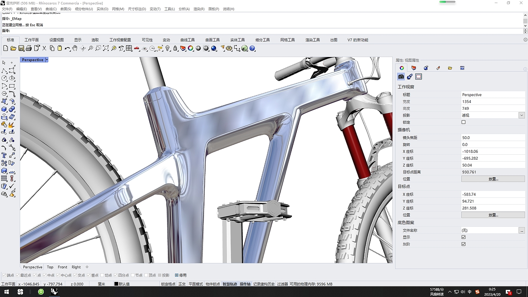Open the Perspective viewport title dropdown arrow
This screenshot has width=528, height=297.
pyautogui.click(x=47, y=60)
